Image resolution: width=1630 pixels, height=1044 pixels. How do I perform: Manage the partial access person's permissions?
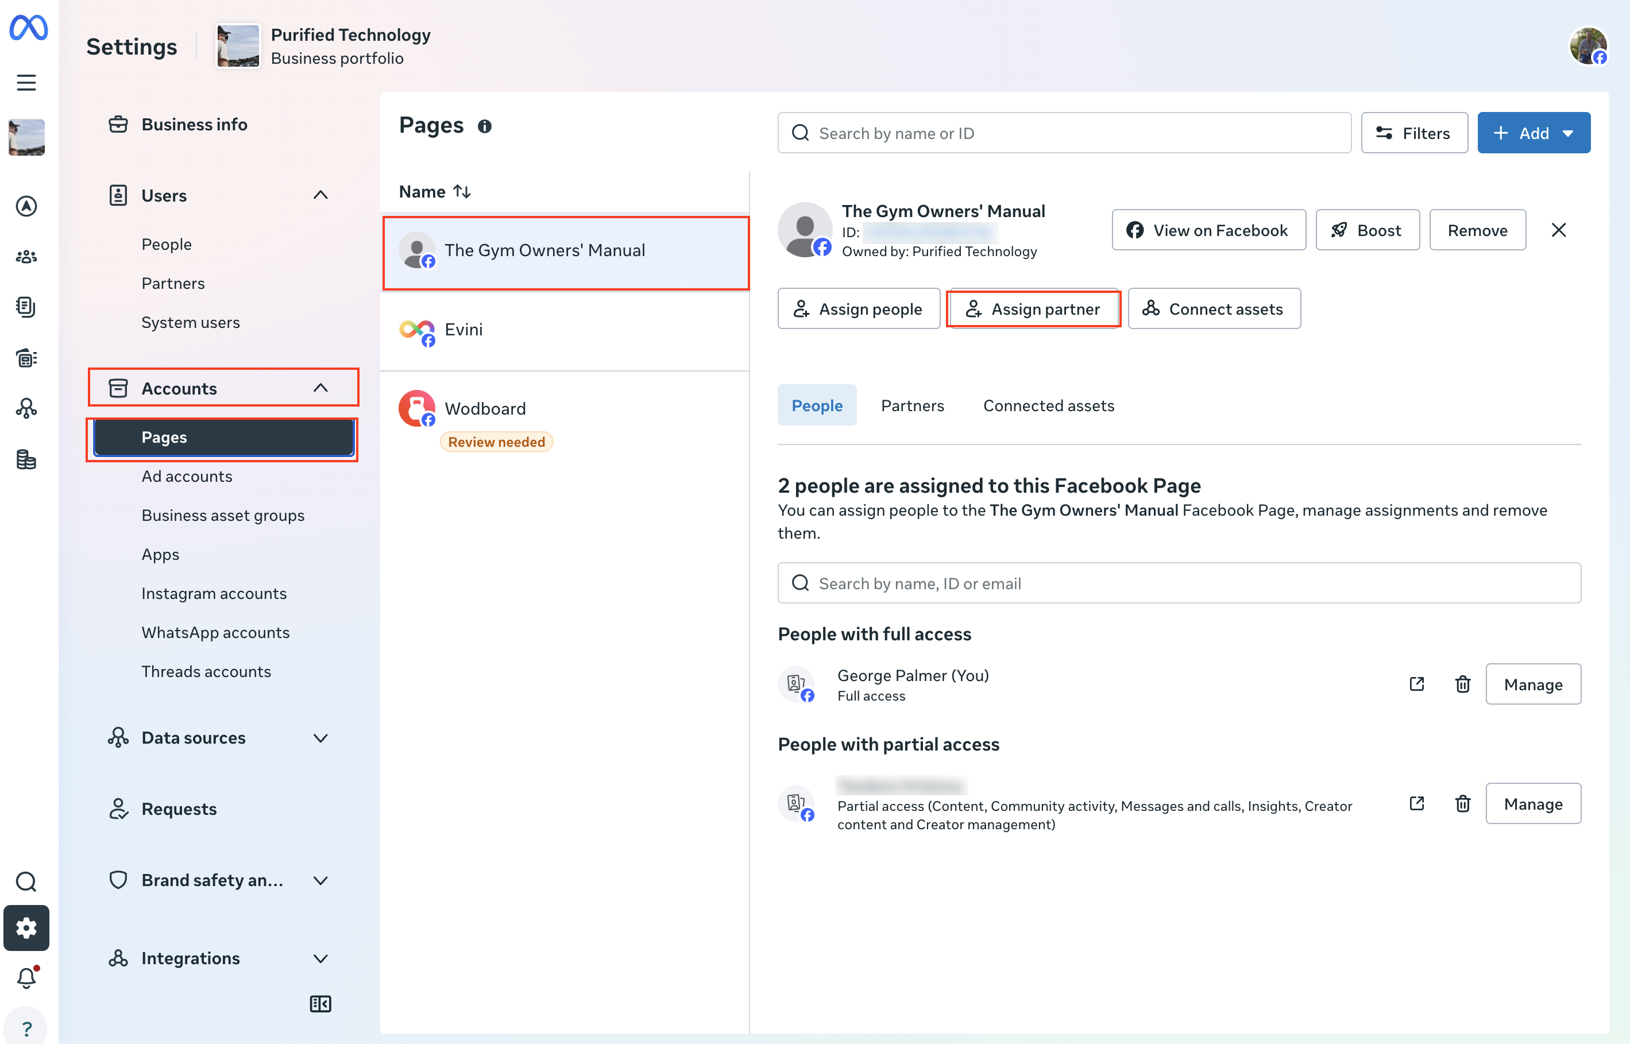point(1533,803)
